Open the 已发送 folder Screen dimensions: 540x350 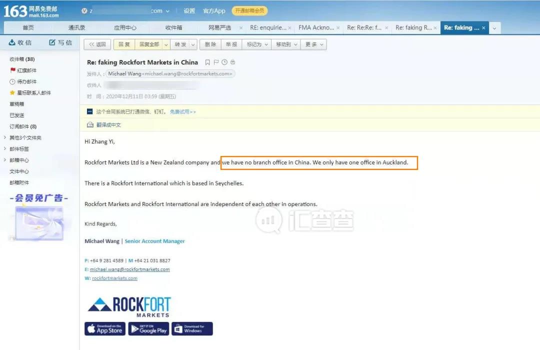16,115
